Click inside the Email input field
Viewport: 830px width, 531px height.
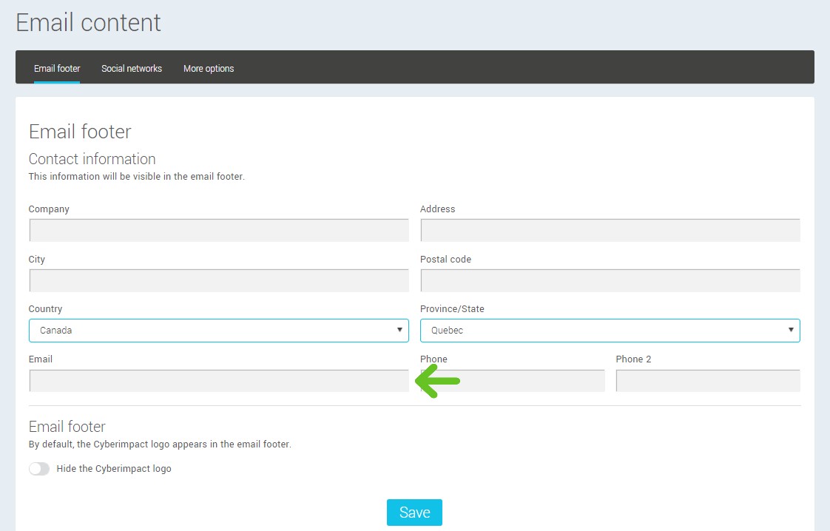click(218, 381)
